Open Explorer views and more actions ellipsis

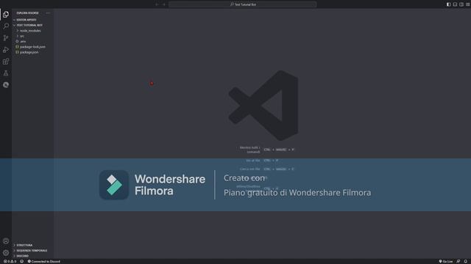point(48,13)
